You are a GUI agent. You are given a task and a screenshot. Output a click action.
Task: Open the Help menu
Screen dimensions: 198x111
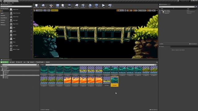13,3
